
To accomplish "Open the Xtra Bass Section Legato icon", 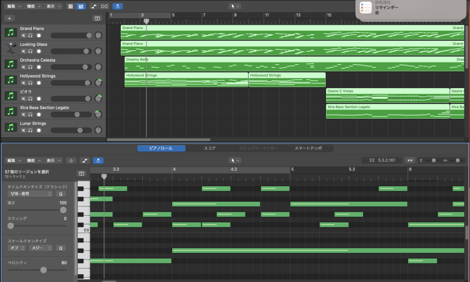I will (x=11, y=112).
